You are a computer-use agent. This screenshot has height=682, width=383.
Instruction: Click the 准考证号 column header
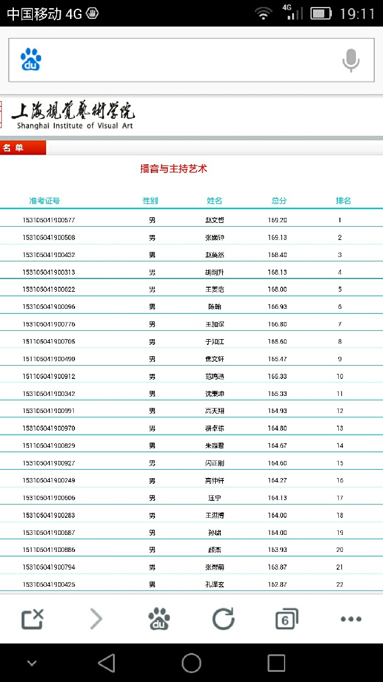pyautogui.click(x=44, y=201)
